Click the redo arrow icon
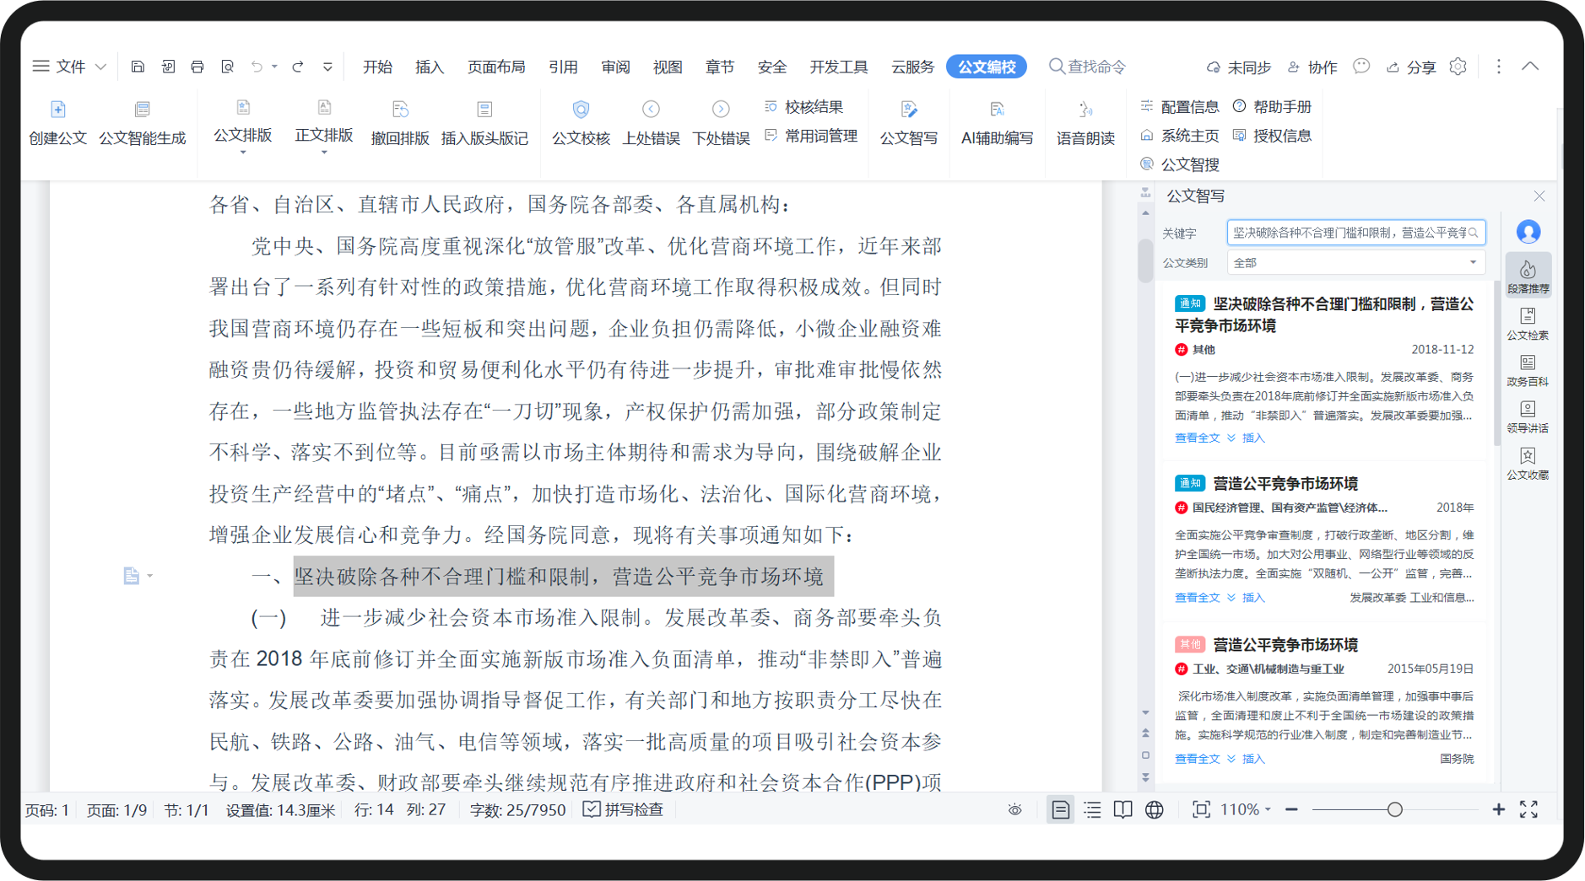The width and height of the screenshot is (1585, 881). tap(297, 67)
